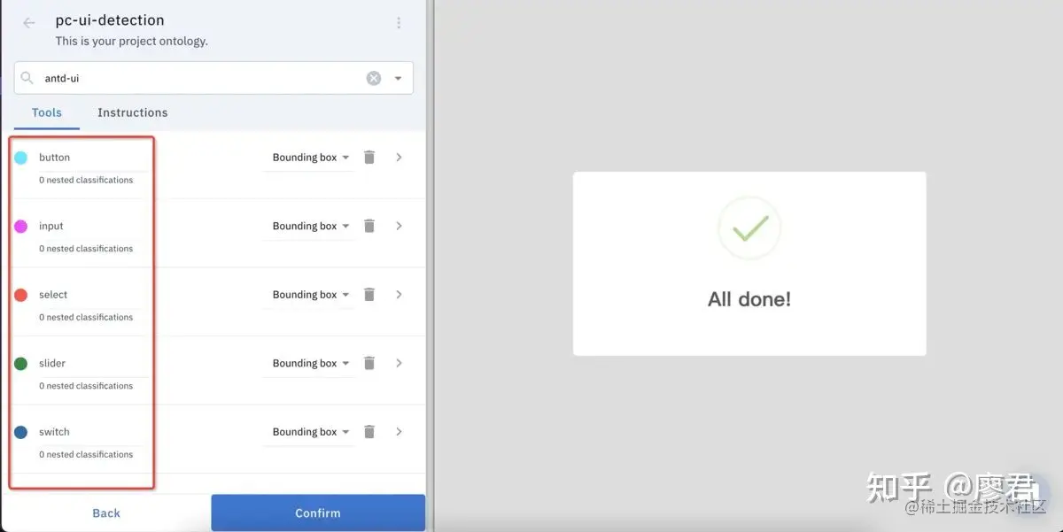Open the three-dot more options menu
The image size is (1063, 532).
[x=399, y=23]
